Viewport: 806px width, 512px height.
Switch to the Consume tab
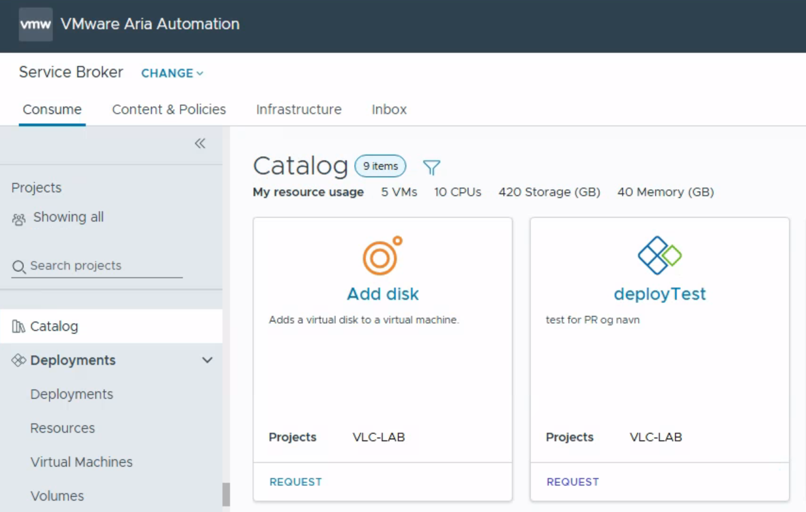click(52, 109)
